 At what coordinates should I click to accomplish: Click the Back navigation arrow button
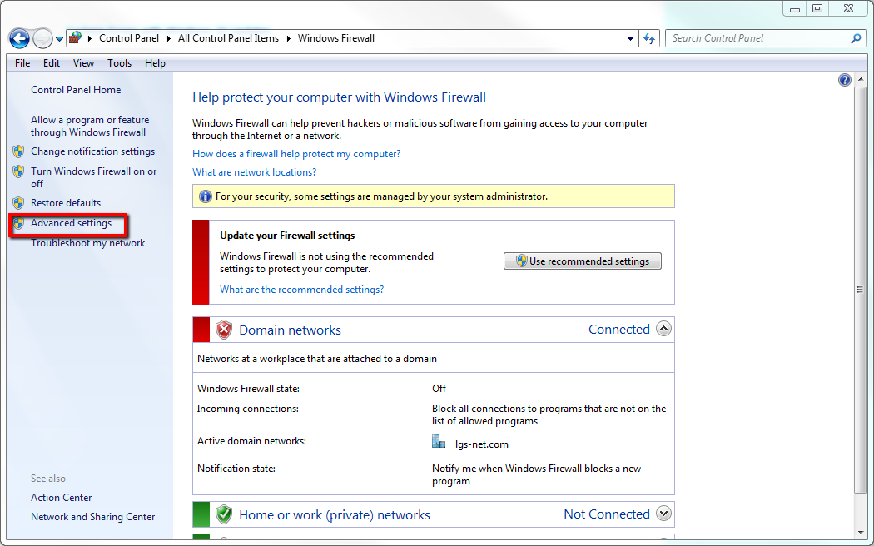19,38
